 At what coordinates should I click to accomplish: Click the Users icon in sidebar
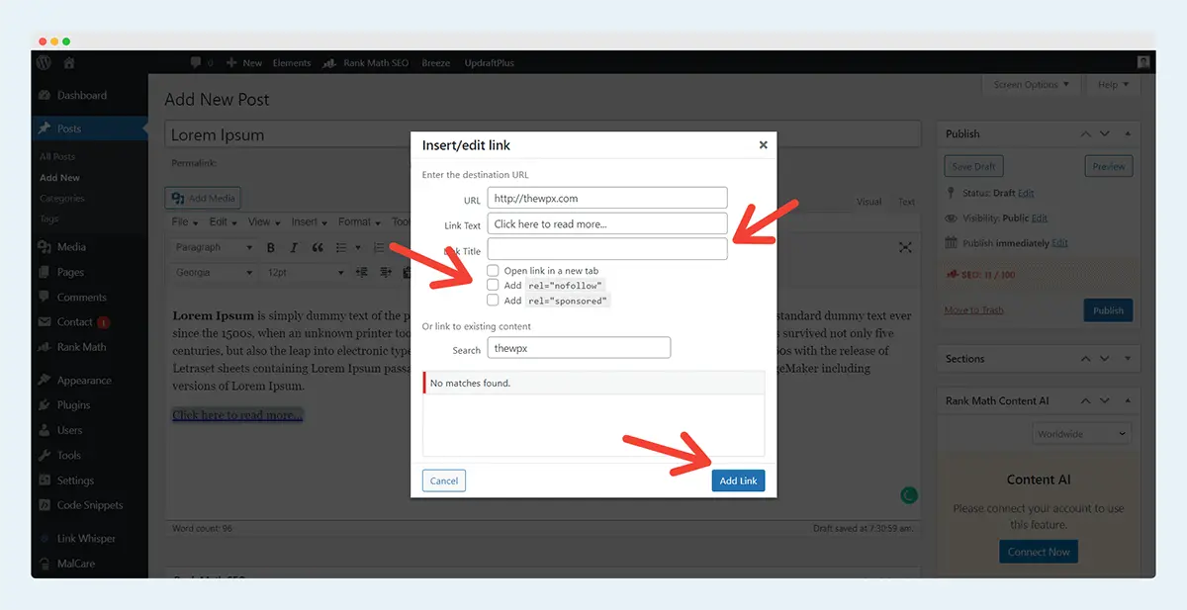[x=44, y=430]
